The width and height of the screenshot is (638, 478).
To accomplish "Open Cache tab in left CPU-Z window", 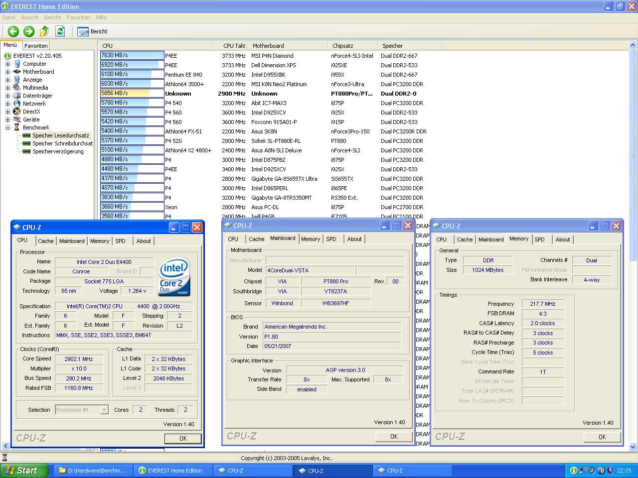I will [46, 241].
